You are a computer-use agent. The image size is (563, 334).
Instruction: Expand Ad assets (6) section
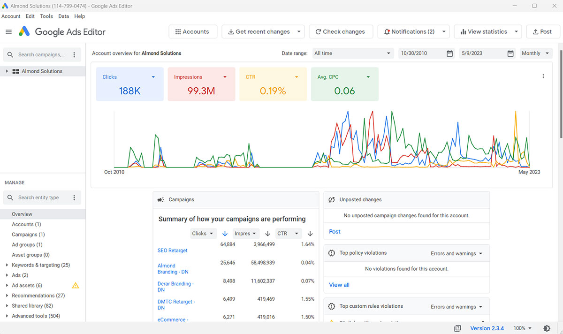click(x=7, y=285)
